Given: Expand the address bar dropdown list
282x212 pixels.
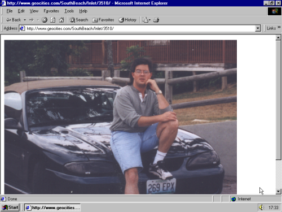Looking at the screenshot, I should pos(258,28).
